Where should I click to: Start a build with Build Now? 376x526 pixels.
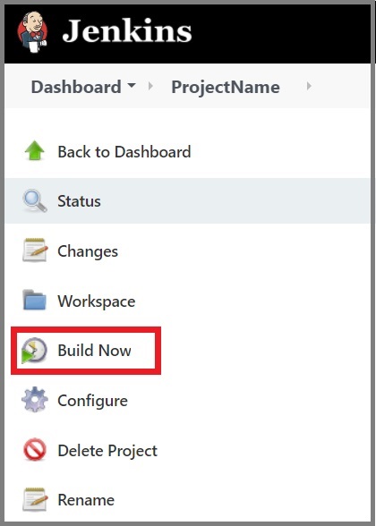pyautogui.click(x=94, y=351)
